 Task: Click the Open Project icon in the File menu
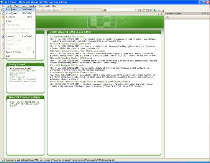coord(3,13)
